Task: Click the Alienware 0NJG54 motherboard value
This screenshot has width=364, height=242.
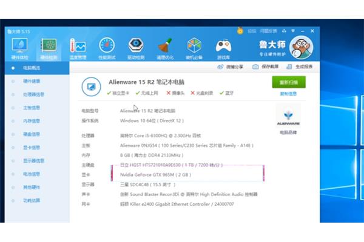Action: click(x=187, y=146)
